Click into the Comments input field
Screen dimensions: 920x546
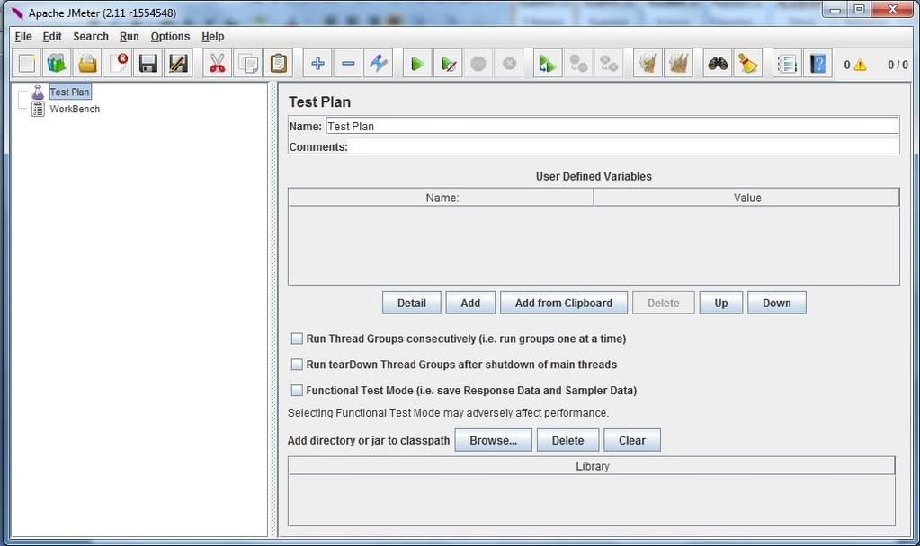[624, 146]
